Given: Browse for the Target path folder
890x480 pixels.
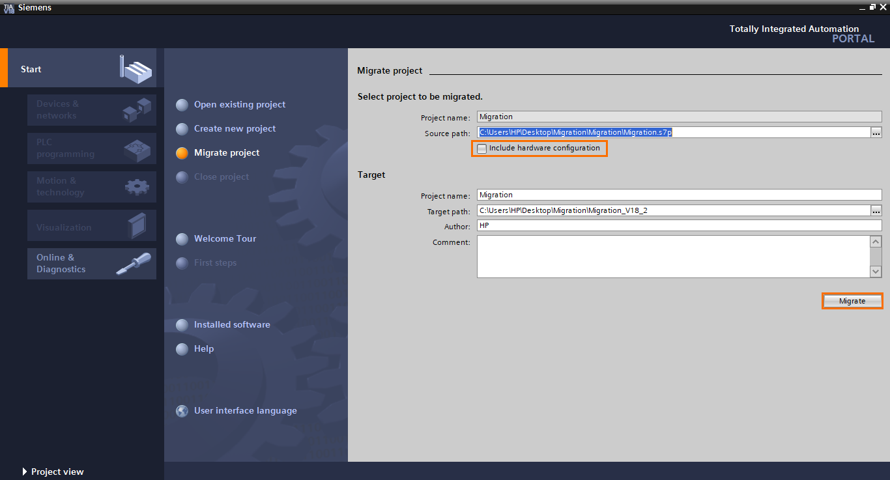Looking at the screenshot, I should click(x=876, y=210).
